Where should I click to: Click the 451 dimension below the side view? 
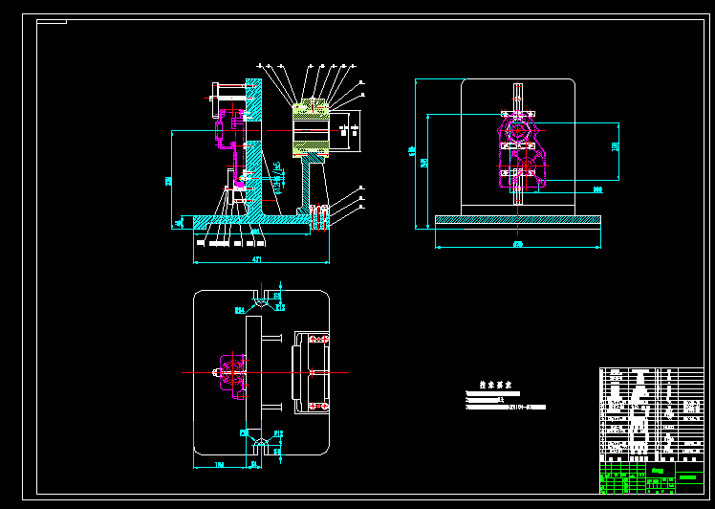click(x=257, y=259)
